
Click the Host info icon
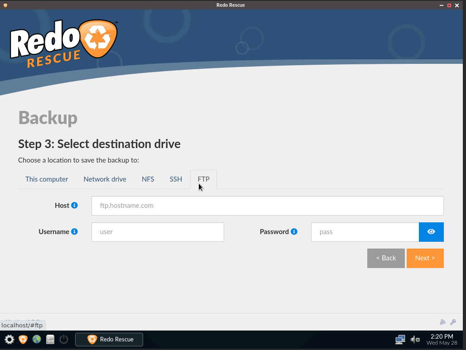[75, 205]
